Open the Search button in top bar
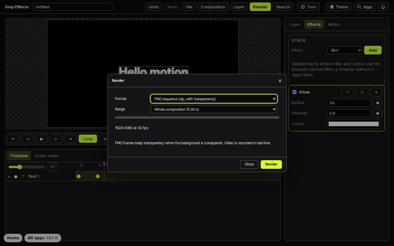Image resolution: width=394 pixels, height=246 pixels. tap(283, 7)
